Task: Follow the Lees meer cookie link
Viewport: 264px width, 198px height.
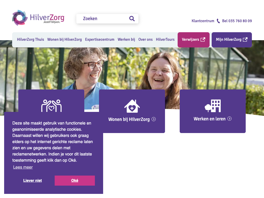Action: 23,167
